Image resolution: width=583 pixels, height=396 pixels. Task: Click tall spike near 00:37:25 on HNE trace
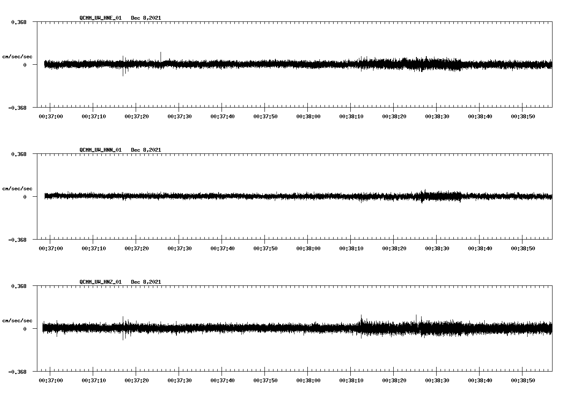(x=161, y=55)
